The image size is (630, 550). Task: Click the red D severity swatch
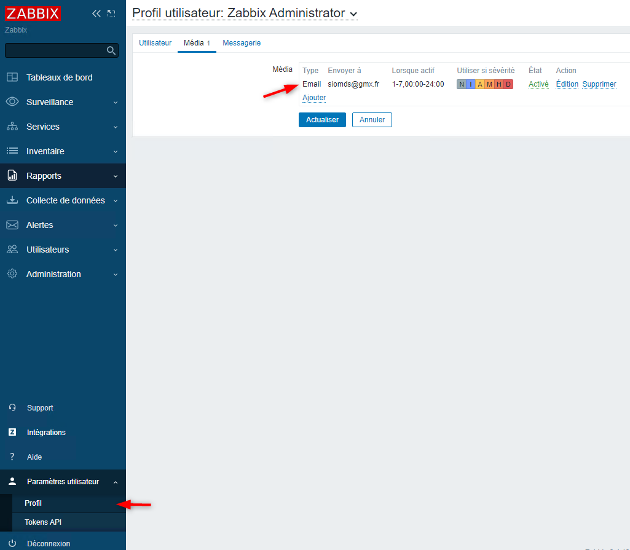pyautogui.click(x=508, y=84)
